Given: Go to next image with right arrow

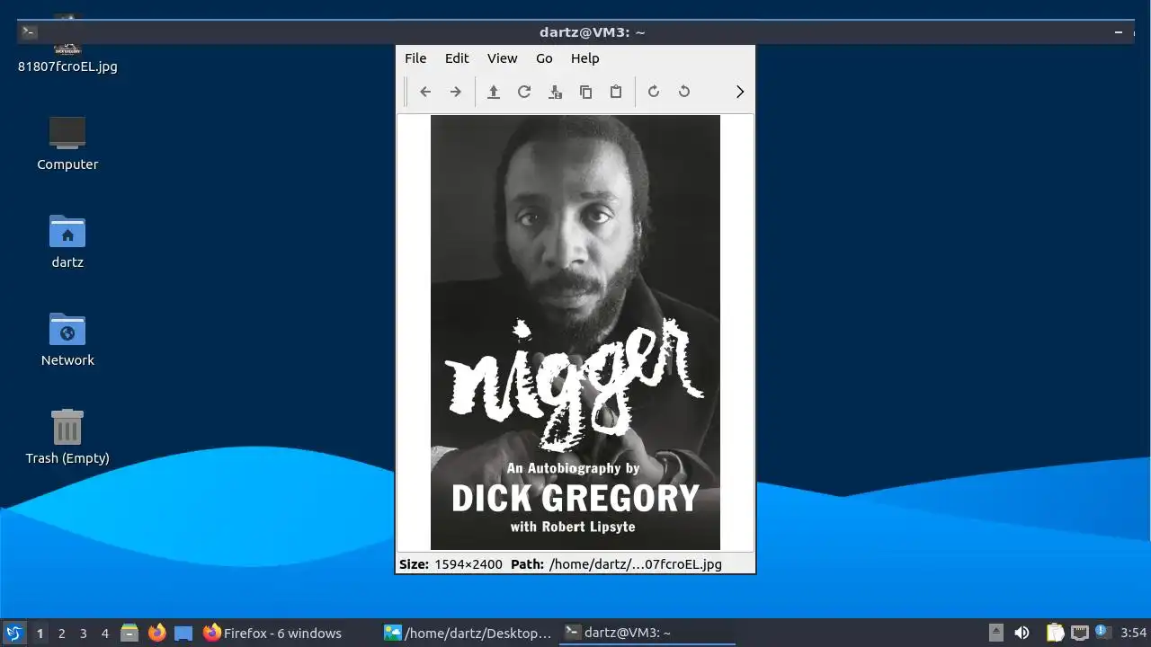Looking at the screenshot, I should (x=456, y=92).
